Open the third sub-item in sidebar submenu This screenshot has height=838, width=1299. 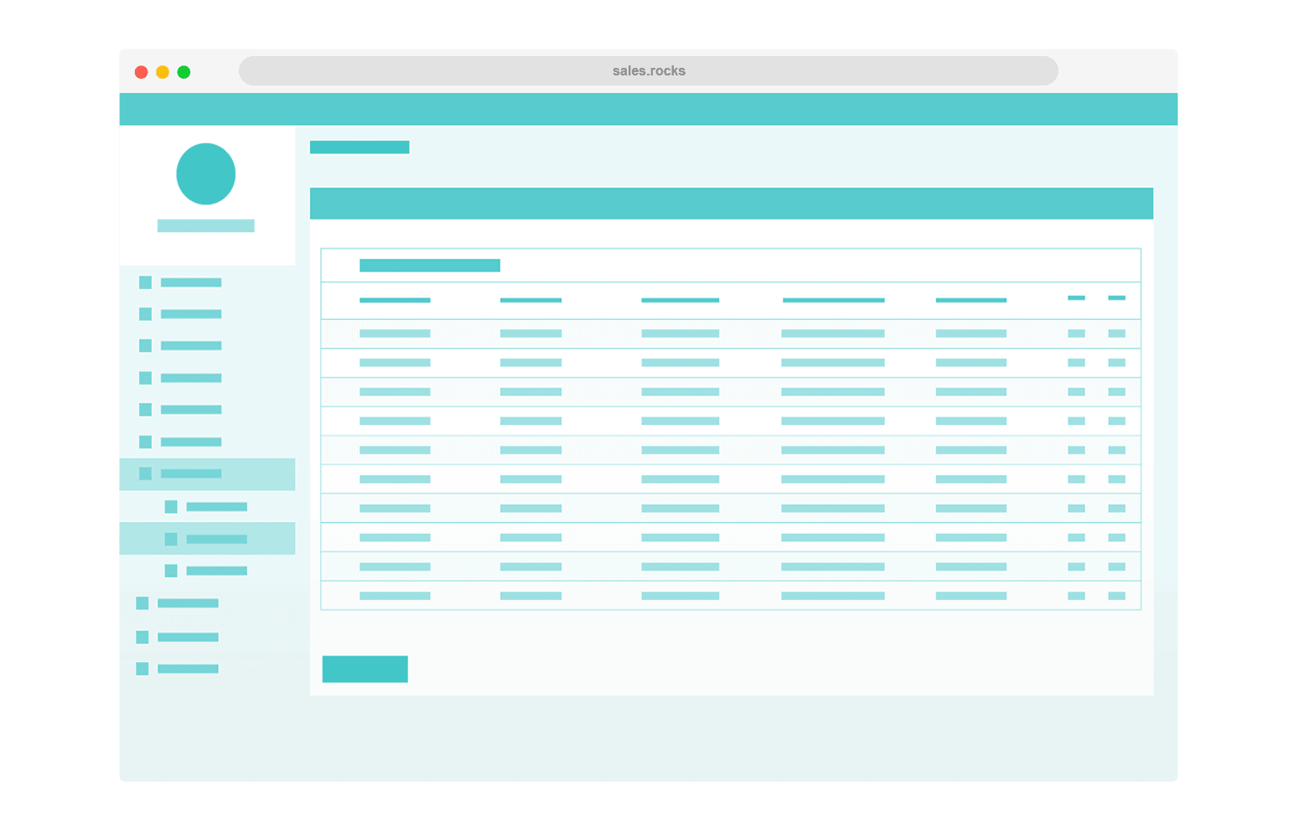[216, 571]
